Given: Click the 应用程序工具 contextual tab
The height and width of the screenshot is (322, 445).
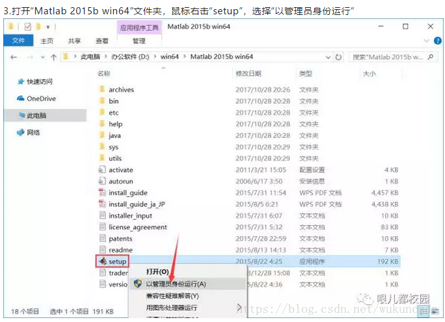Looking at the screenshot, I should pyautogui.click(x=139, y=27).
